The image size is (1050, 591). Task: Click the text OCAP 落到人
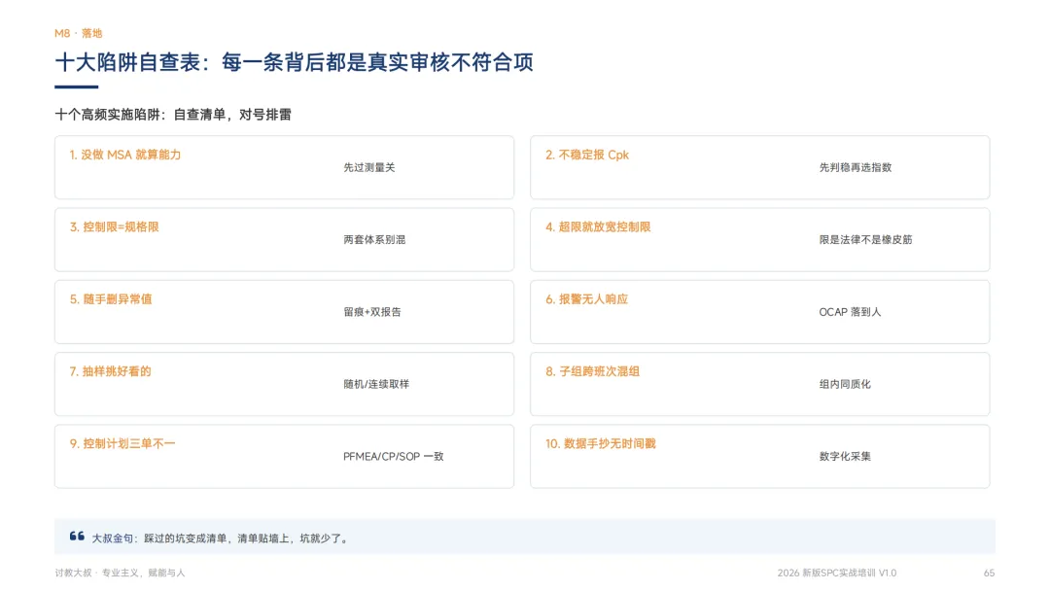850,312
